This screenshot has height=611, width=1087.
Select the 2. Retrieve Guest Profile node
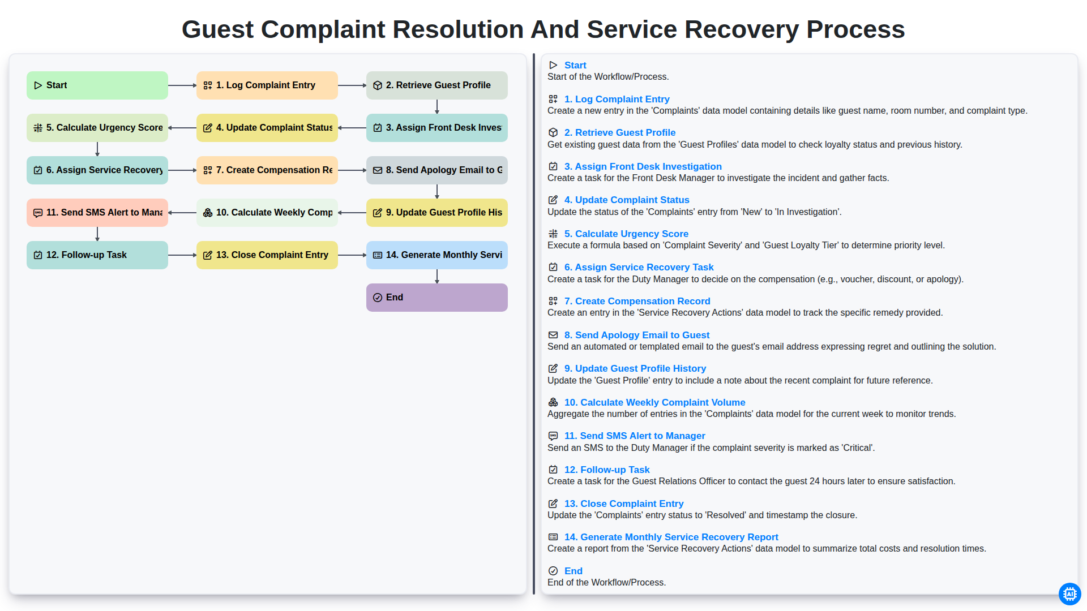pos(437,85)
